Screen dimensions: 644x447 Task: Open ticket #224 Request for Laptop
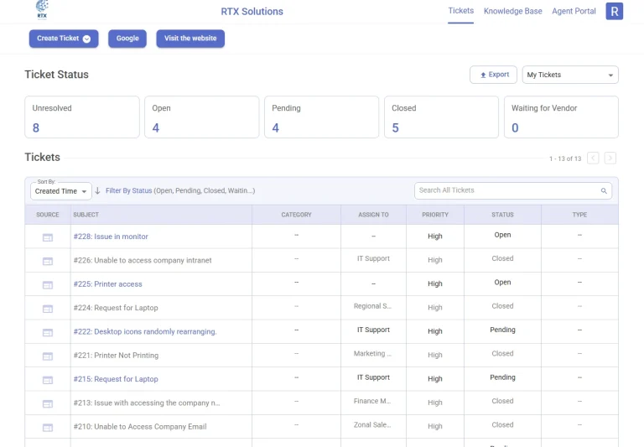pos(116,308)
